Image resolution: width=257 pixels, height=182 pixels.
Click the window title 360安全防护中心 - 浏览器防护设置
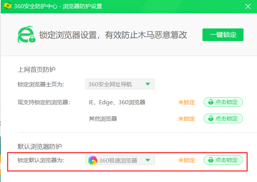tap(58, 6)
